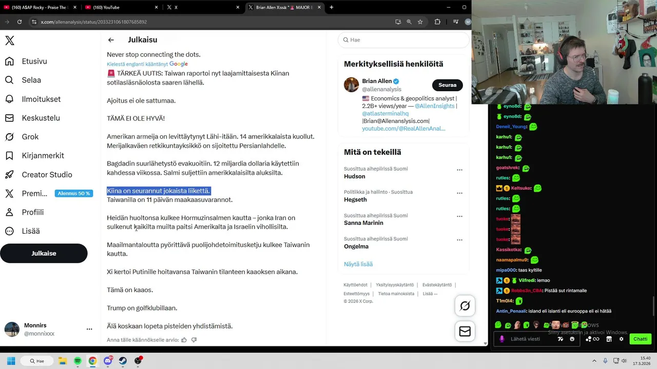The width and height of the screenshot is (657, 369).
Task: Open more options for Ongelma trend
Action: tap(459, 240)
